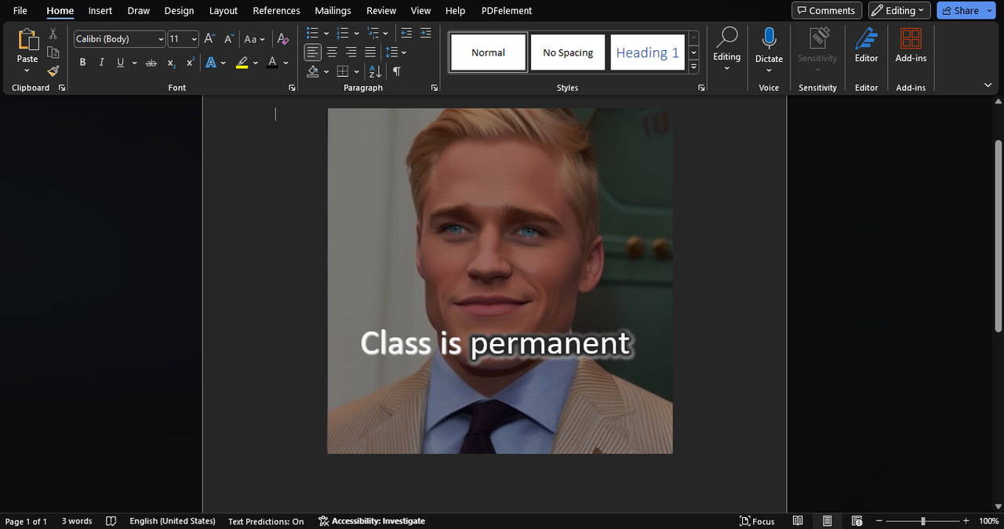The width and height of the screenshot is (1004, 529).
Task: Switch to the Insert tab
Action: pyautogui.click(x=100, y=10)
